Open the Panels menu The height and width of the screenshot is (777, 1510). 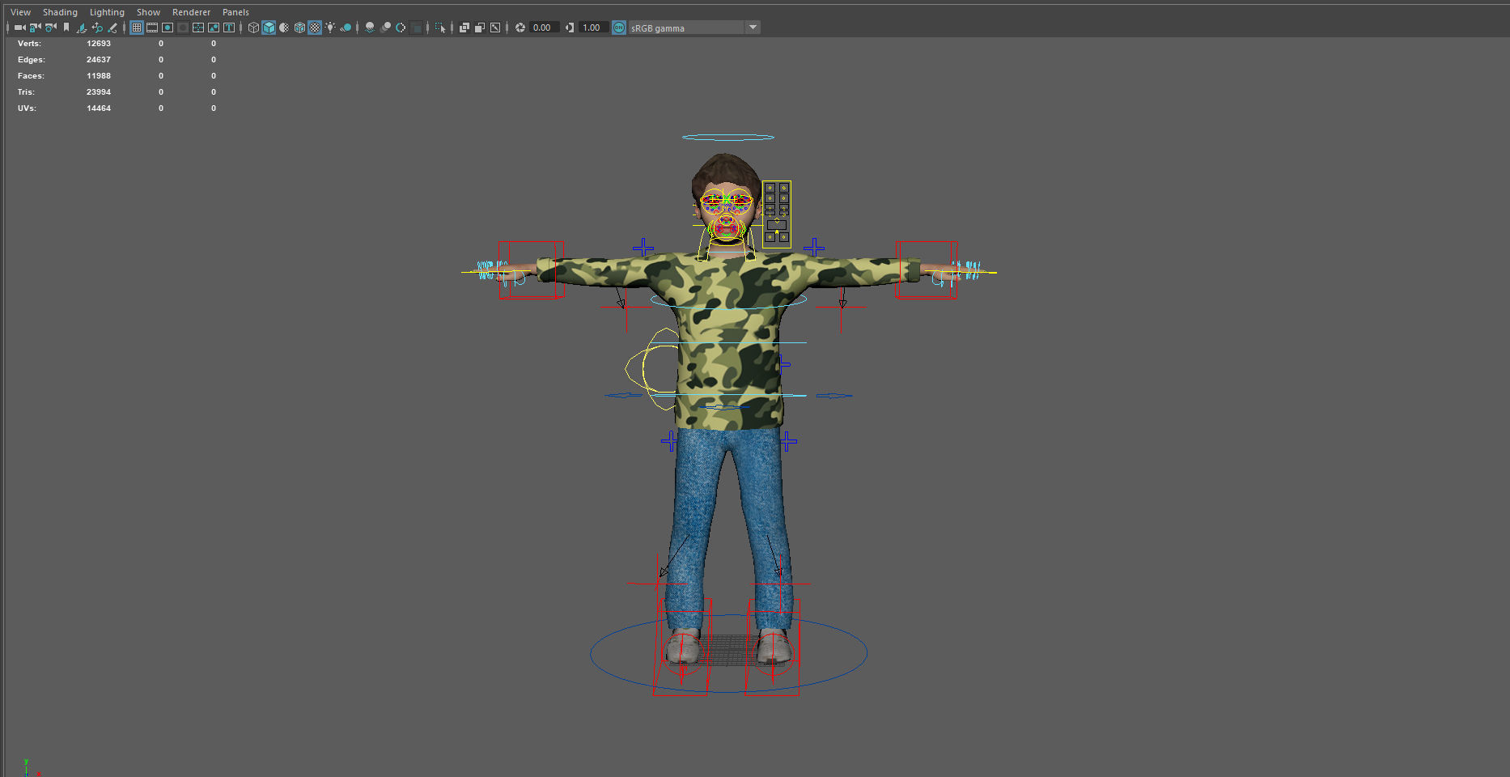coord(235,11)
